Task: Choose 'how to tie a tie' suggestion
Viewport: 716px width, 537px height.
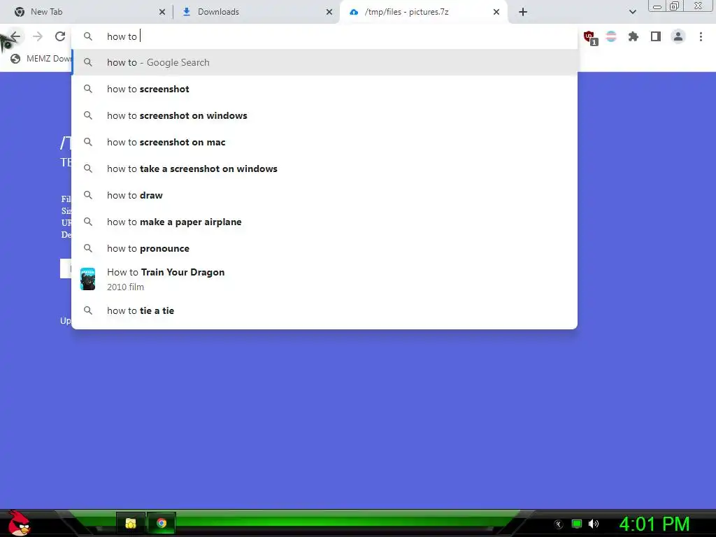Action: pyautogui.click(x=324, y=310)
